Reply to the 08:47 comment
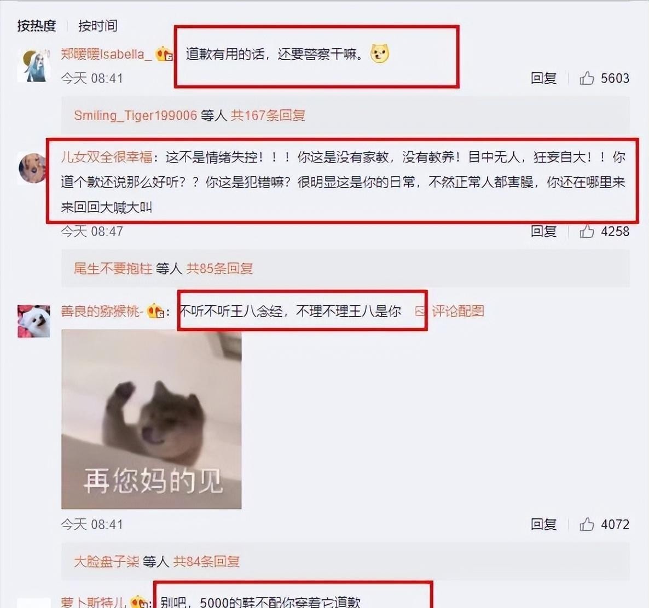 click(543, 231)
